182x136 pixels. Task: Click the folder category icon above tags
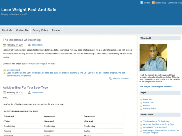[x=5, y=70]
